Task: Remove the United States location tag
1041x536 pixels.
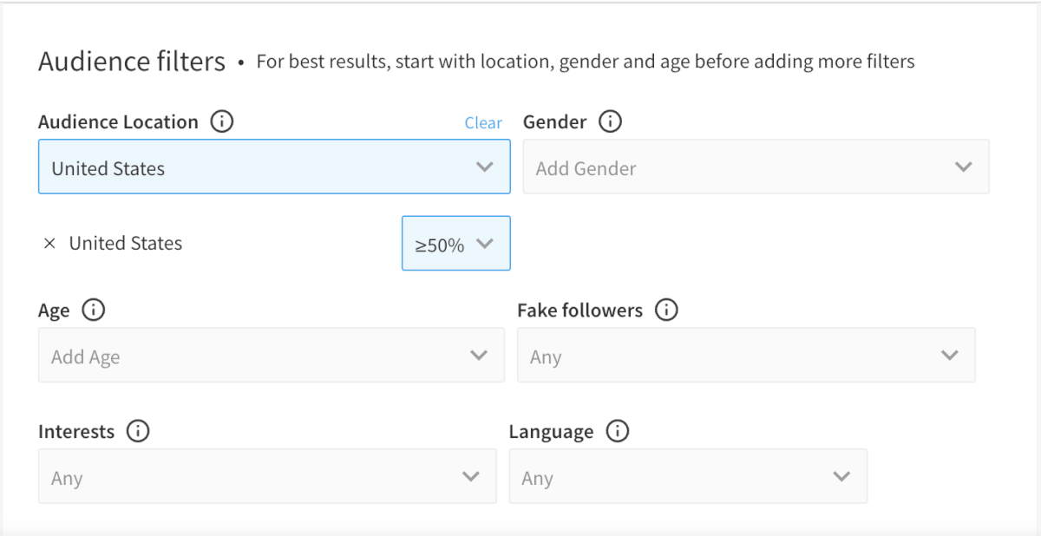Action: [49, 244]
